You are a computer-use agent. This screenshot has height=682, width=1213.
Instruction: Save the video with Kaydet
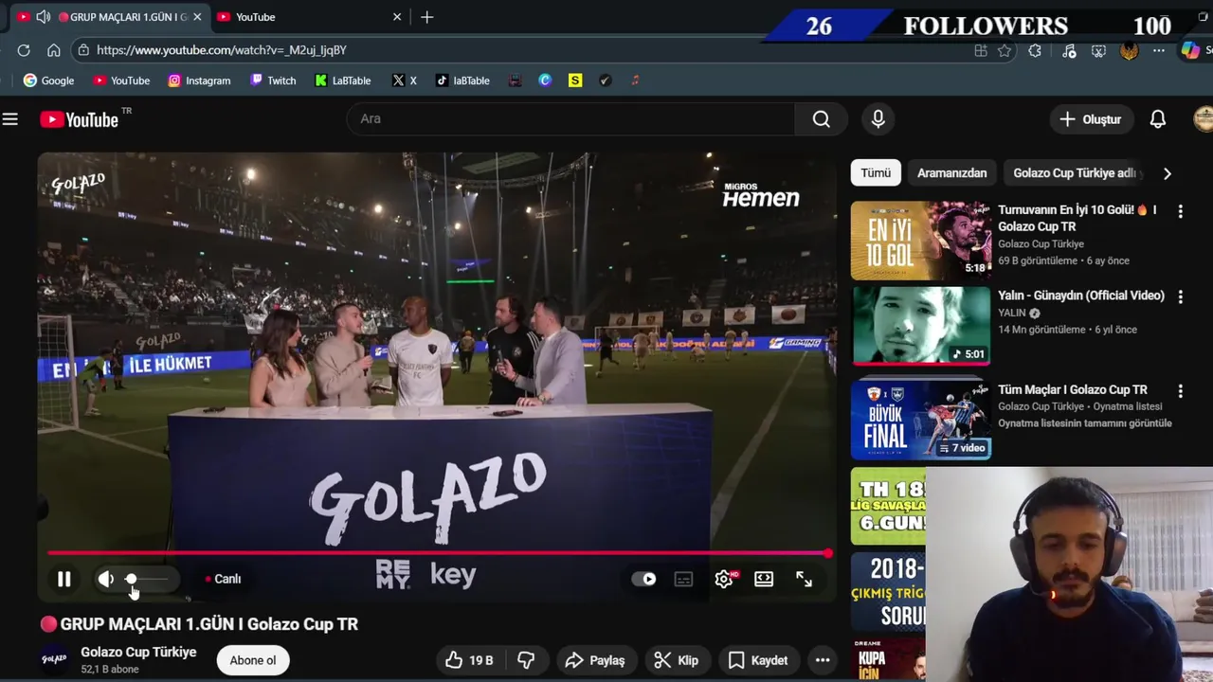[x=757, y=660]
